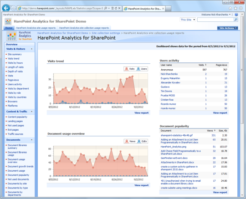Open View report under Users activity
The width and height of the screenshot is (246, 199).
220,113
